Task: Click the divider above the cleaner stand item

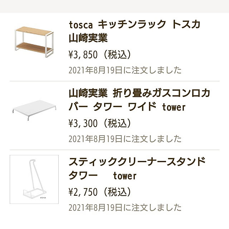Action: coord(114,150)
